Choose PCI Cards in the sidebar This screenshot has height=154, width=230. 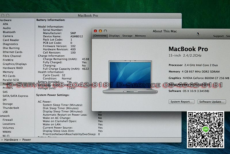tap(9, 76)
